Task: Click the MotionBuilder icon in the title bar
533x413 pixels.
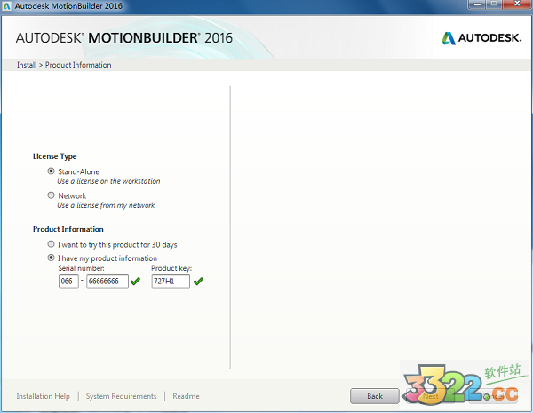Action: point(7,6)
